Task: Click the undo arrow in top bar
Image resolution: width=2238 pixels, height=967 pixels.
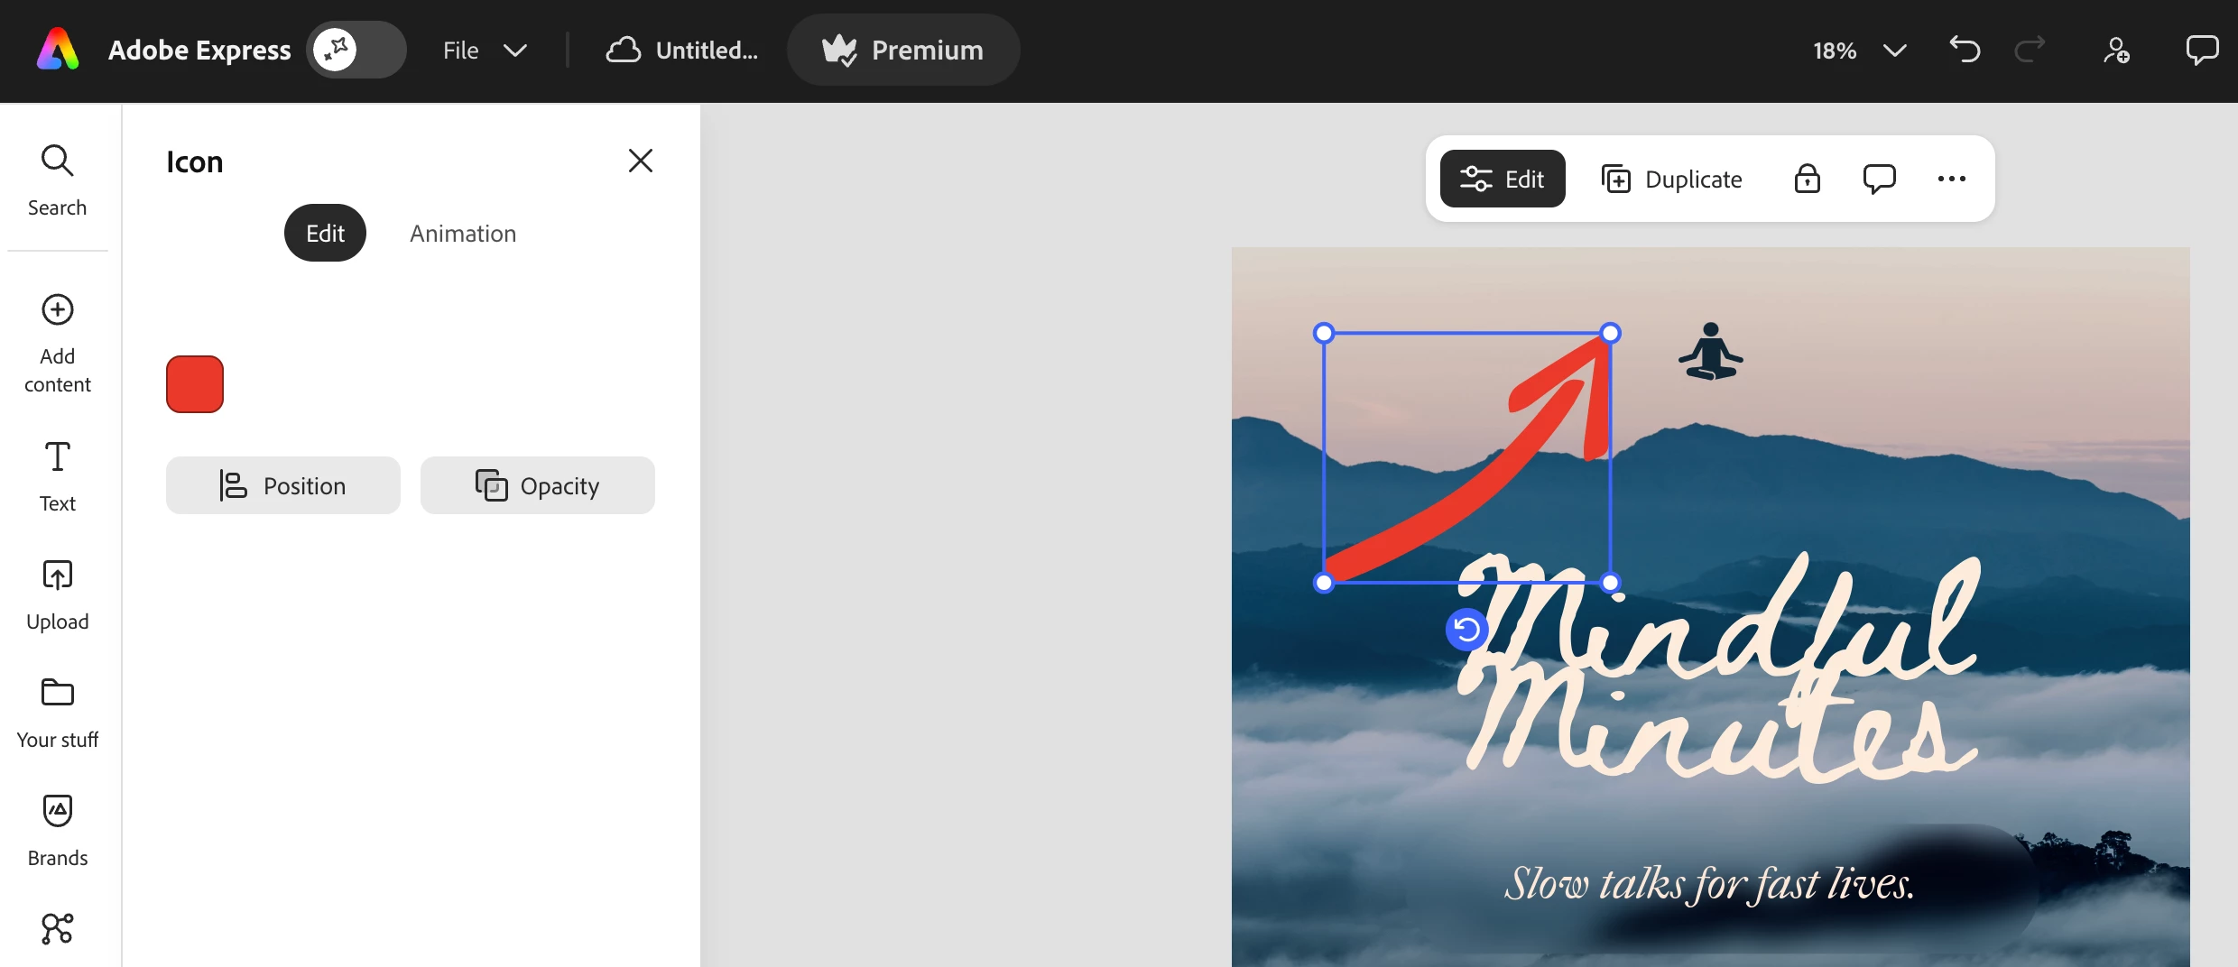Action: click(x=1965, y=50)
